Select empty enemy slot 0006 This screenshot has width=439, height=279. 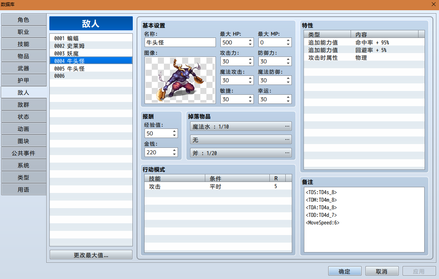pos(91,76)
